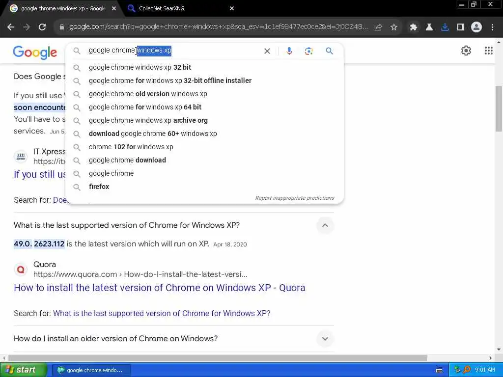
Task: Click the IT Xpress site favicon
Action: [21, 157]
